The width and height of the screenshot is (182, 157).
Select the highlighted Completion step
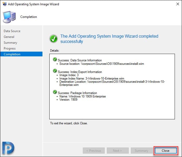21,54
